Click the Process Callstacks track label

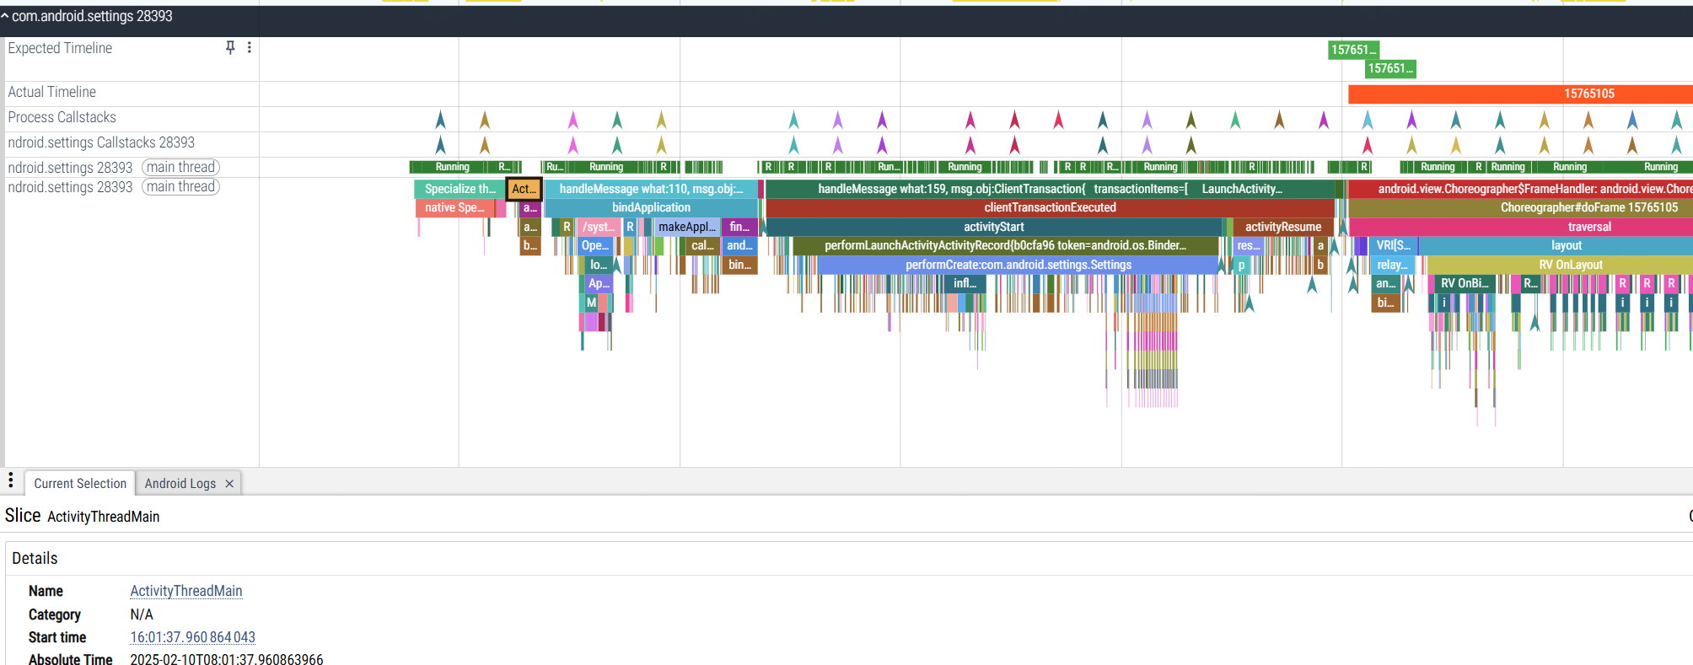pos(62,117)
